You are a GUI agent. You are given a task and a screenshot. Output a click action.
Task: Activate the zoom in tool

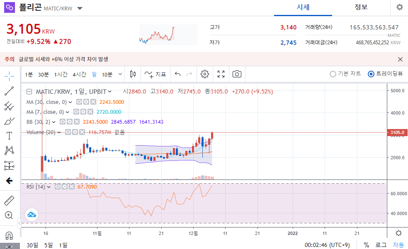click(9, 215)
